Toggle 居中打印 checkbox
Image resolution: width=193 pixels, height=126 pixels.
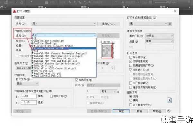click(x=51, y=96)
